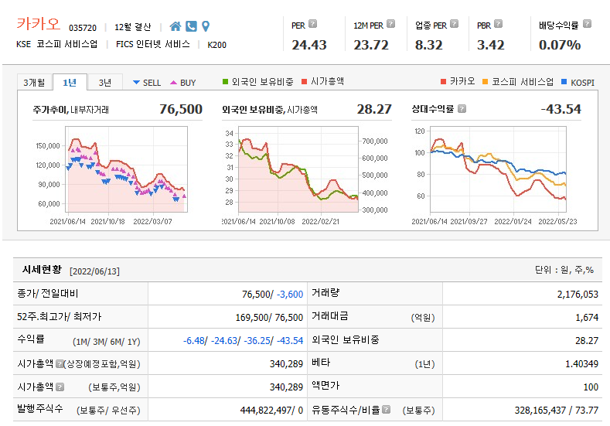Viewport: 610px width, 426px height.
Task: Click the 전일대비 change -3,600
Action: 290,295
